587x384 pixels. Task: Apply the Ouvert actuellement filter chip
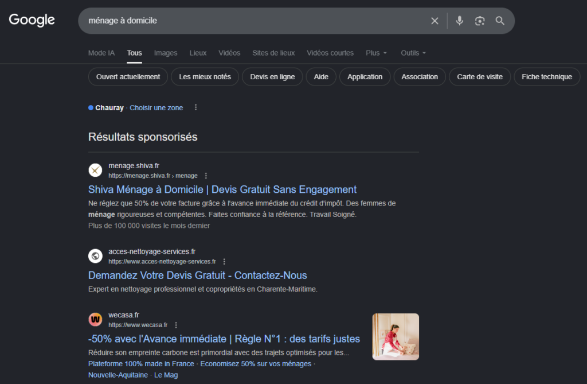(128, 77)
